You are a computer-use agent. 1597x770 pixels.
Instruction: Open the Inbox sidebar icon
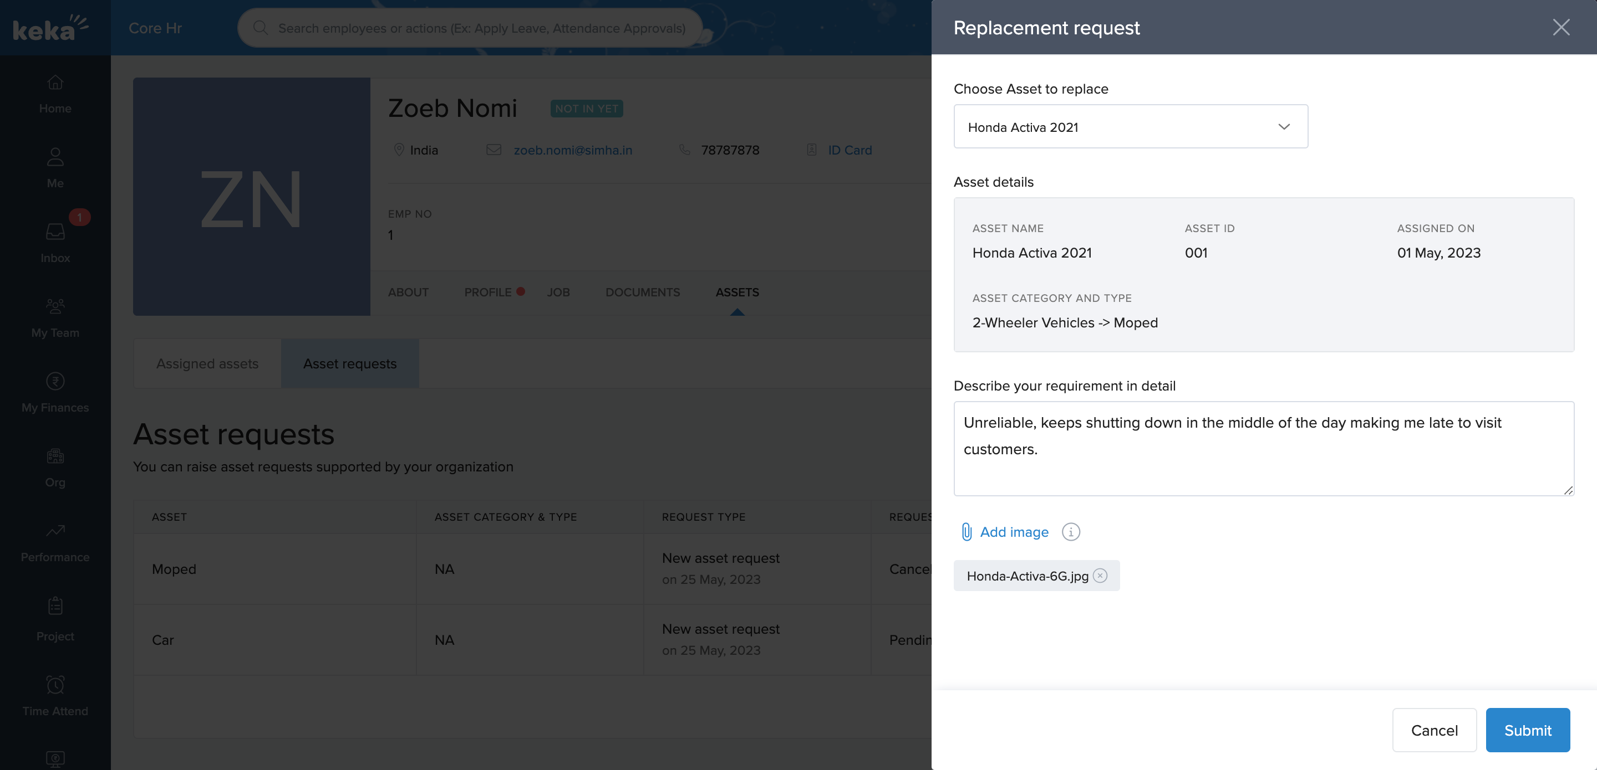[55, 232]
